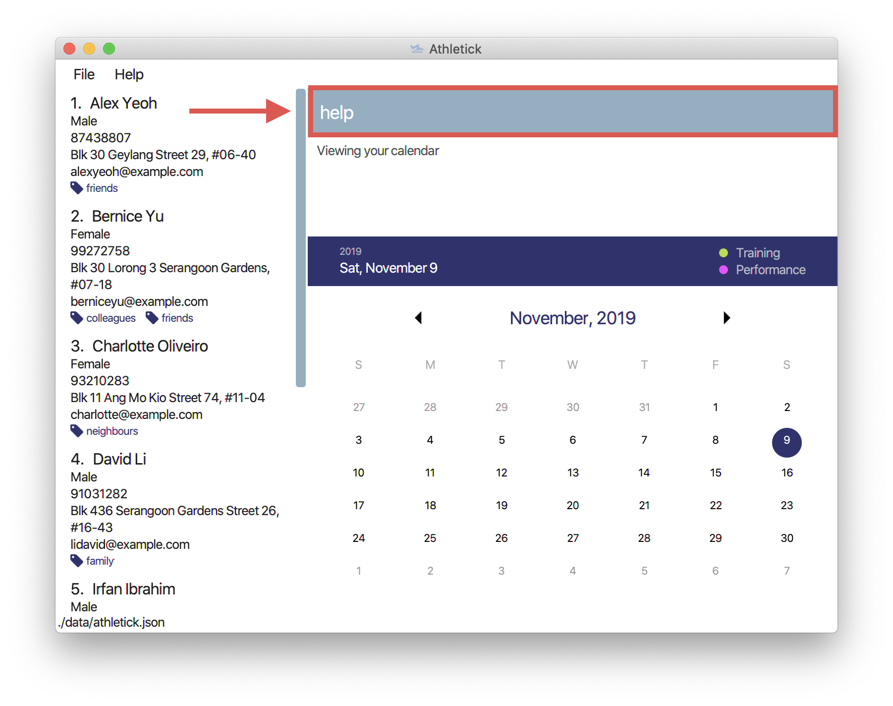Click the green Training legend dot
The height and width of the screenshot is (706, 893).
click(x=724, y=253)
